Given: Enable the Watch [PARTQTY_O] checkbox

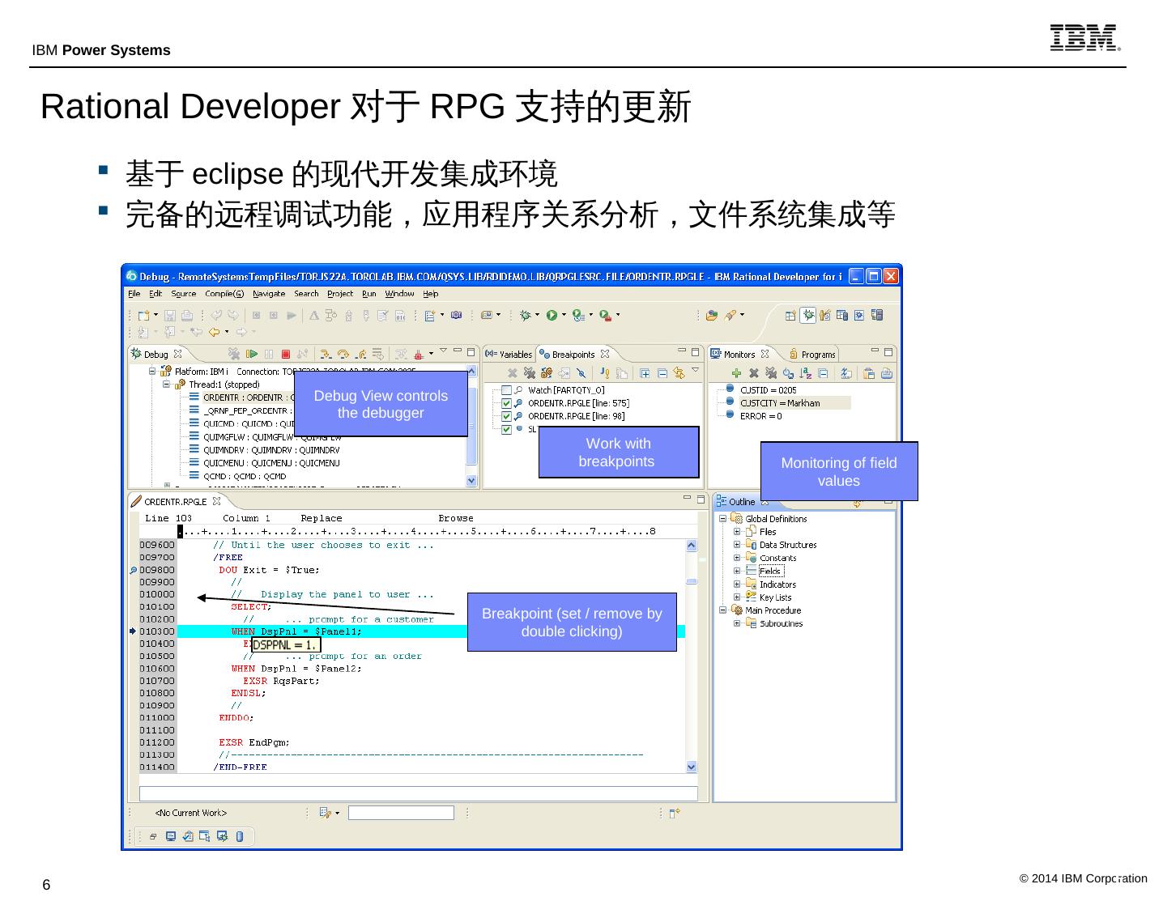Looking at the screenshot, I should (507, 390).
